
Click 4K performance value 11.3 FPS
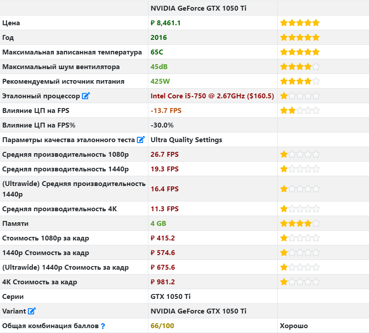[164, 209]
